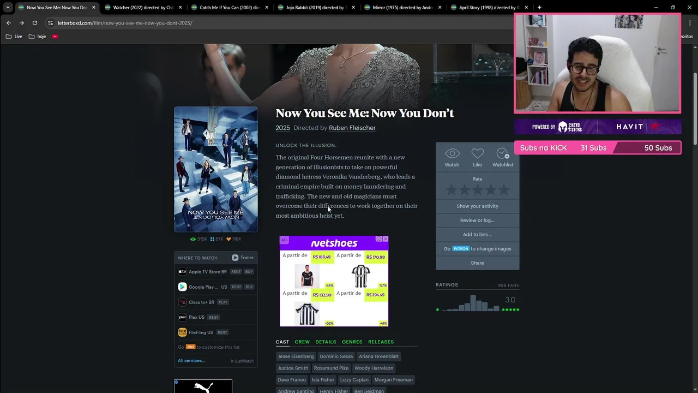Open Claro tv+ BR service icon
698x393 pixels.
tap(183, 302)
